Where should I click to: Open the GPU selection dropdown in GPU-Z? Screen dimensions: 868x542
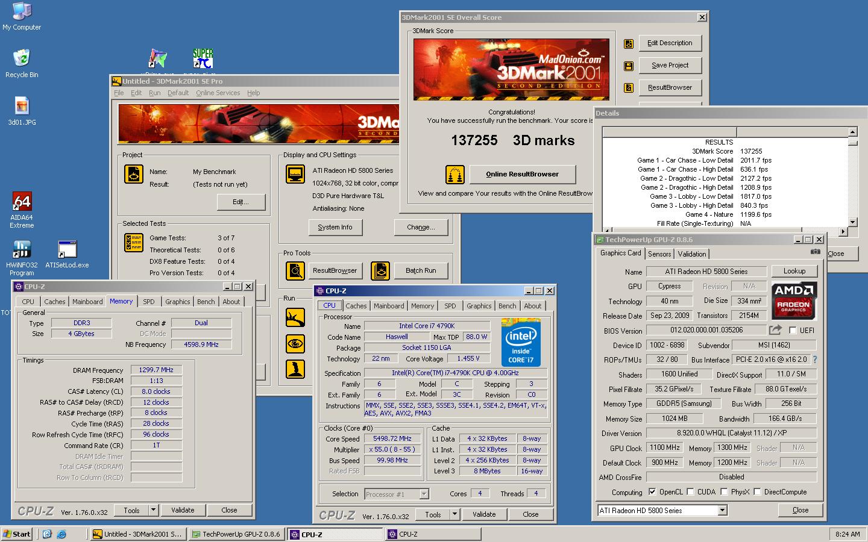722,511
